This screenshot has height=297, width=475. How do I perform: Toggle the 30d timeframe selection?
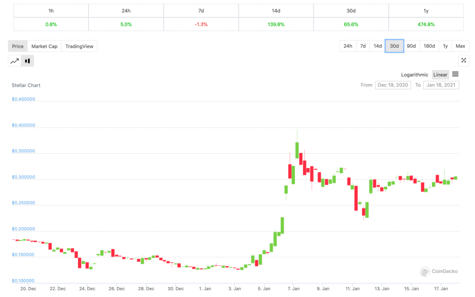(394, 46)
